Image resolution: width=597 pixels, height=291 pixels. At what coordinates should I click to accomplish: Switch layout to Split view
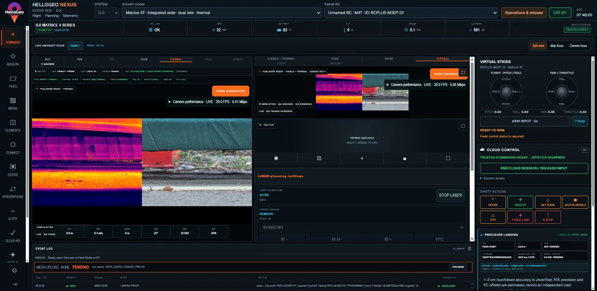tap(538, 46)
